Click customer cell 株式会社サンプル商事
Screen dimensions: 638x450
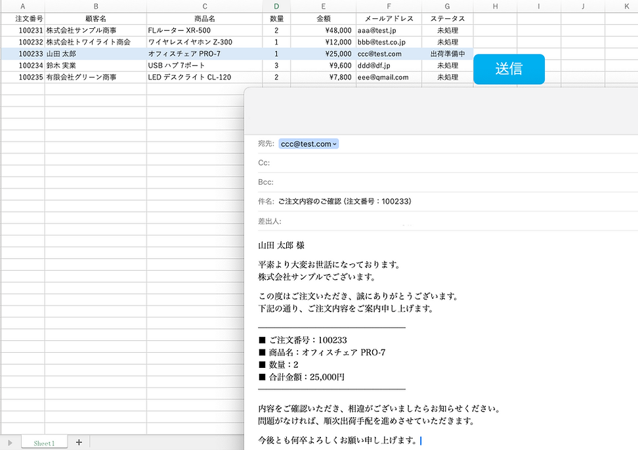coord(96,30)
